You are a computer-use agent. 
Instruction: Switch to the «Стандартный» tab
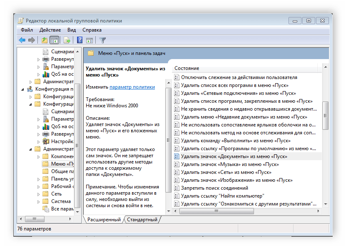[x=142, y=220]
